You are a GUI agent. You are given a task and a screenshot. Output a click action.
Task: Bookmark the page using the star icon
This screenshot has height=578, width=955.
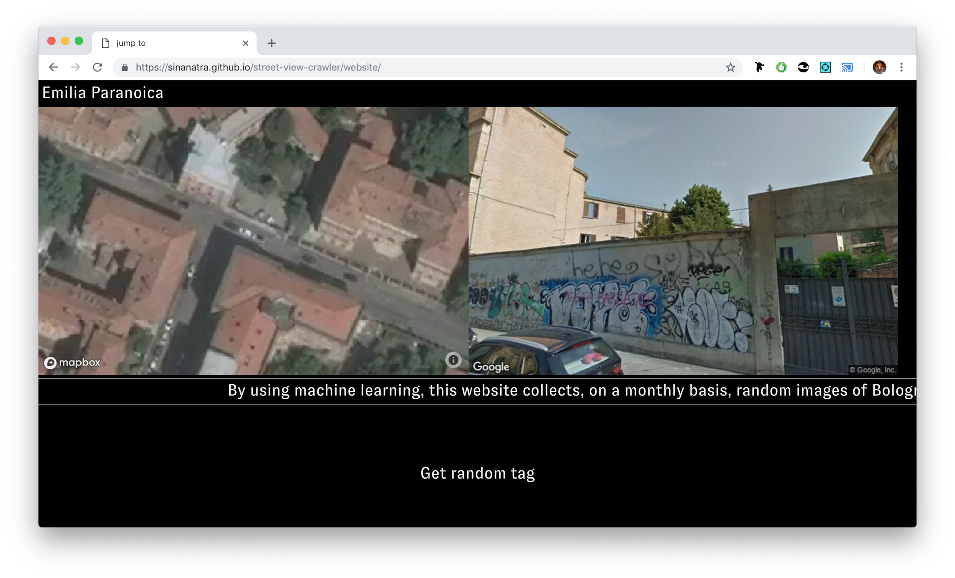tap(730, 67)
